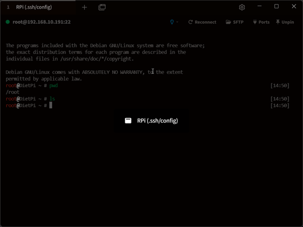Open the SFTP file browser
Screen dimensions: 303x227
click(x=235, y=22)
